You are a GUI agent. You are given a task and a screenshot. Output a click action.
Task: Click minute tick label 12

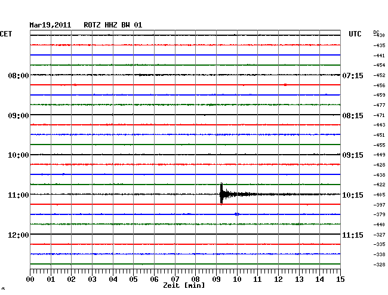tap(278, 279)
